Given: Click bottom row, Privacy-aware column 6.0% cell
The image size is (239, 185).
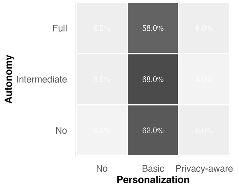Looking at the screenshot, I should 204,131.
